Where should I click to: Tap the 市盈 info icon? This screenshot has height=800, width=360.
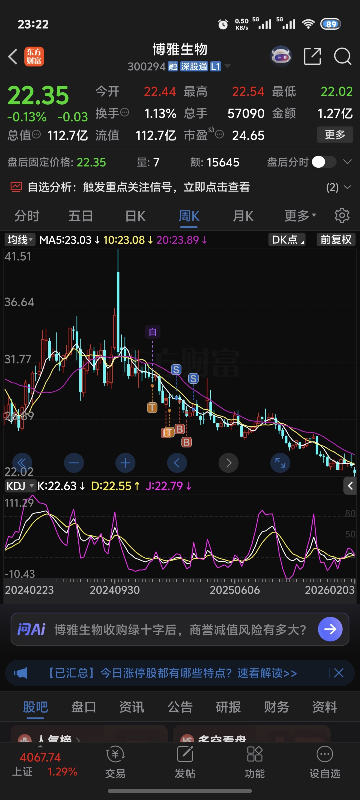219,134
